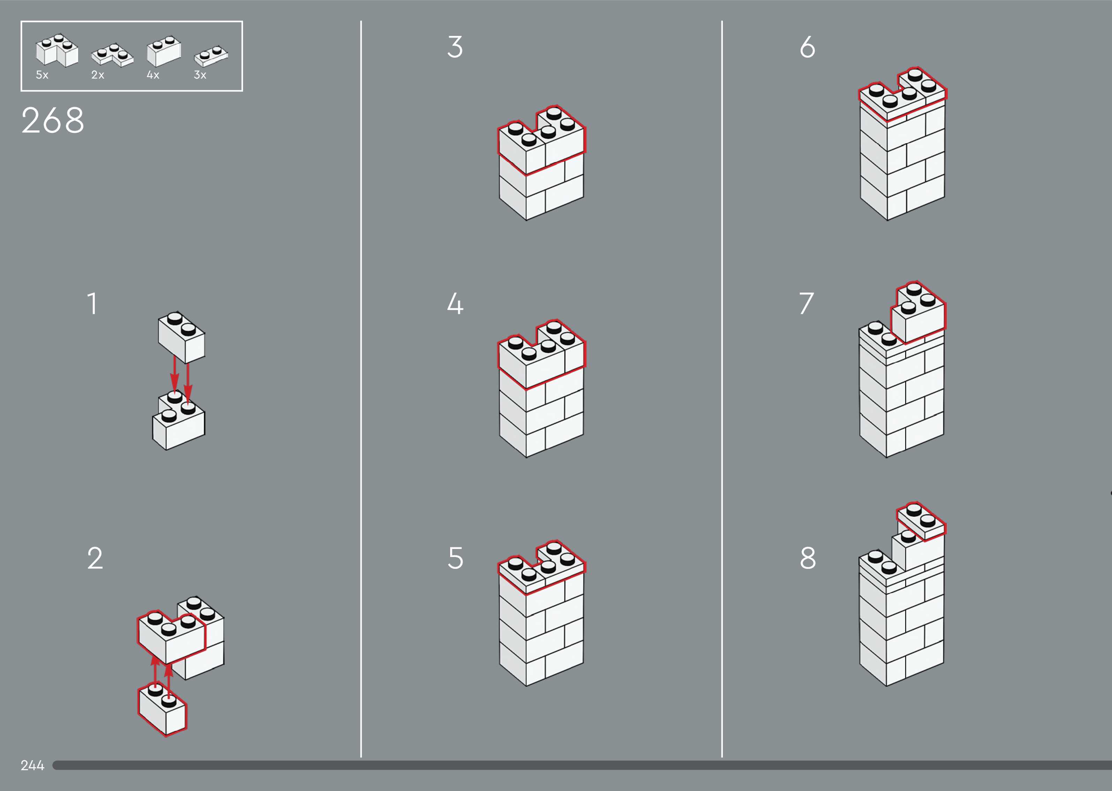This screenshot has height=791, width=1112.
Task: Click the step number 3 label
Action: point(455,47)
